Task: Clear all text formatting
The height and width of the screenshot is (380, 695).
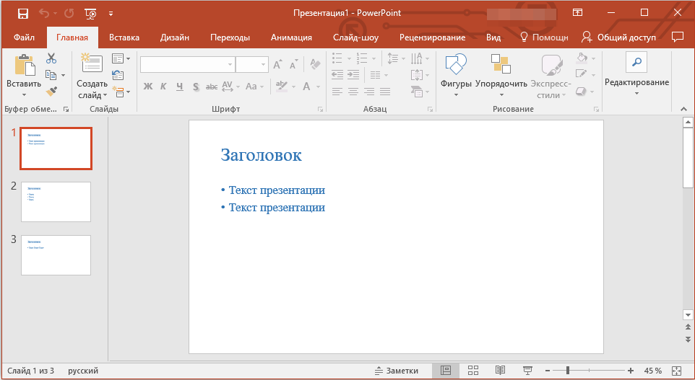Action: pyautogui.click(x=315, y=65)
